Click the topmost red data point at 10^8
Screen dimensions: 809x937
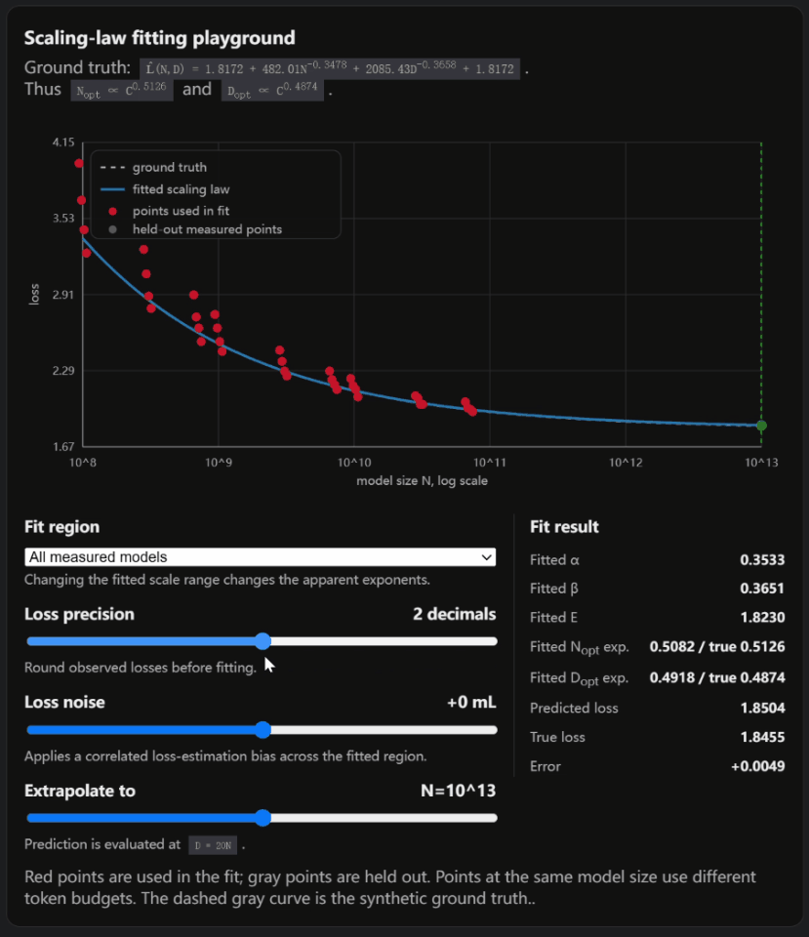click(79, 163)
